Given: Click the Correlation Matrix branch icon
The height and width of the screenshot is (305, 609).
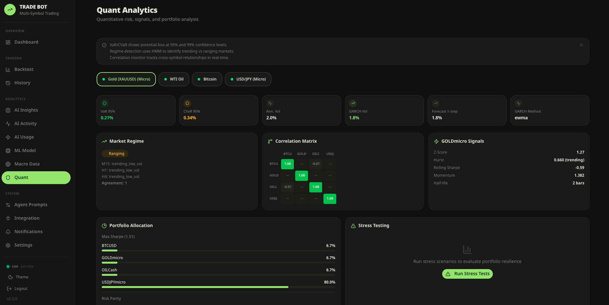Looking at the screenshot, I should pyautogui.click(x=270, y=141).
